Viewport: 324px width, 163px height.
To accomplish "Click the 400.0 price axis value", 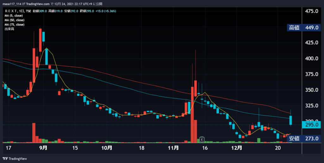I will point(312,58).
